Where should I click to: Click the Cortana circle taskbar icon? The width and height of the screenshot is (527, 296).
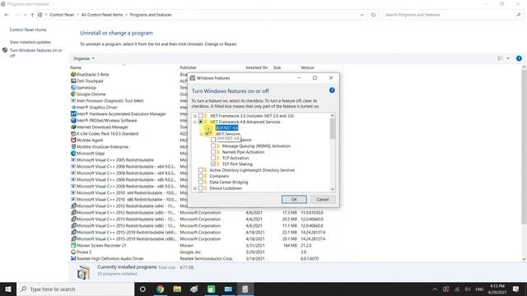click(142, 289)
